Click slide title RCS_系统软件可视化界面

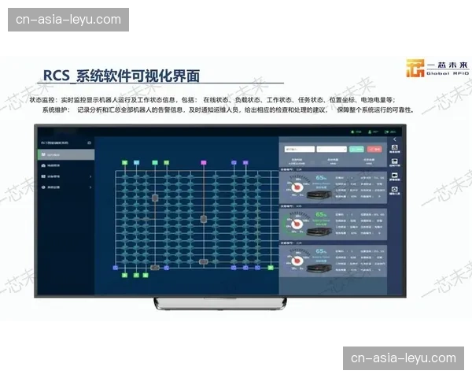(122, 76)
